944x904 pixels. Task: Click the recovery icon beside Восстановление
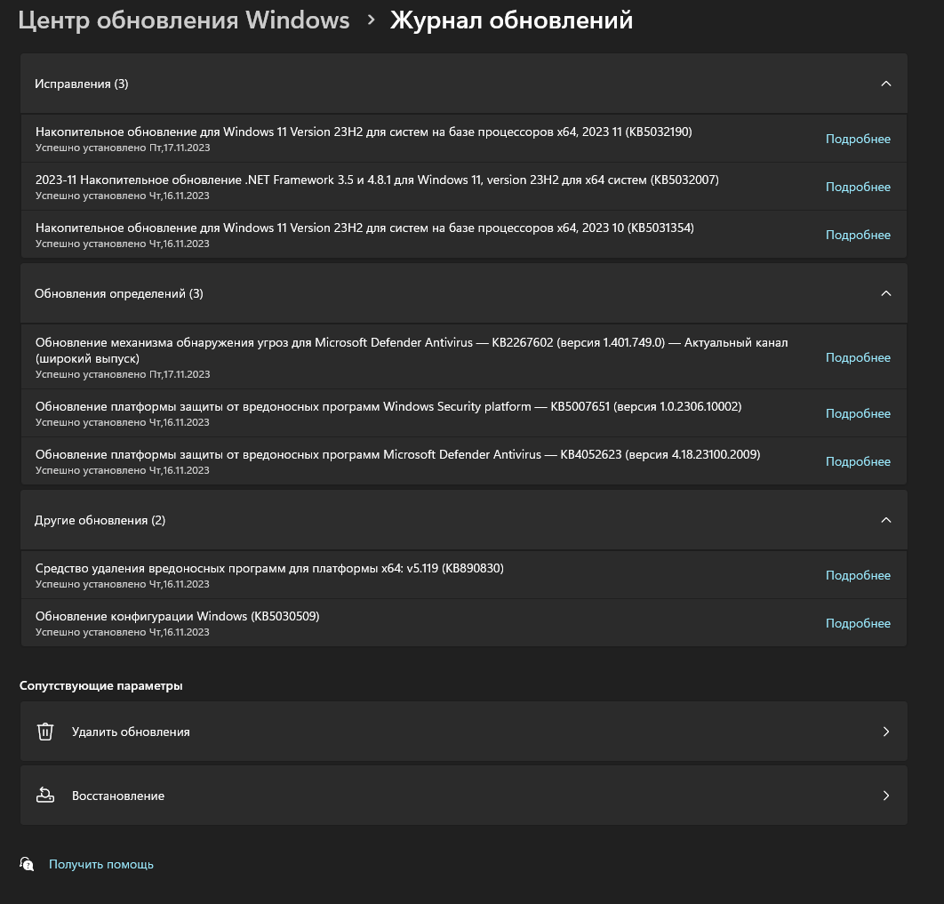point(45,796)
